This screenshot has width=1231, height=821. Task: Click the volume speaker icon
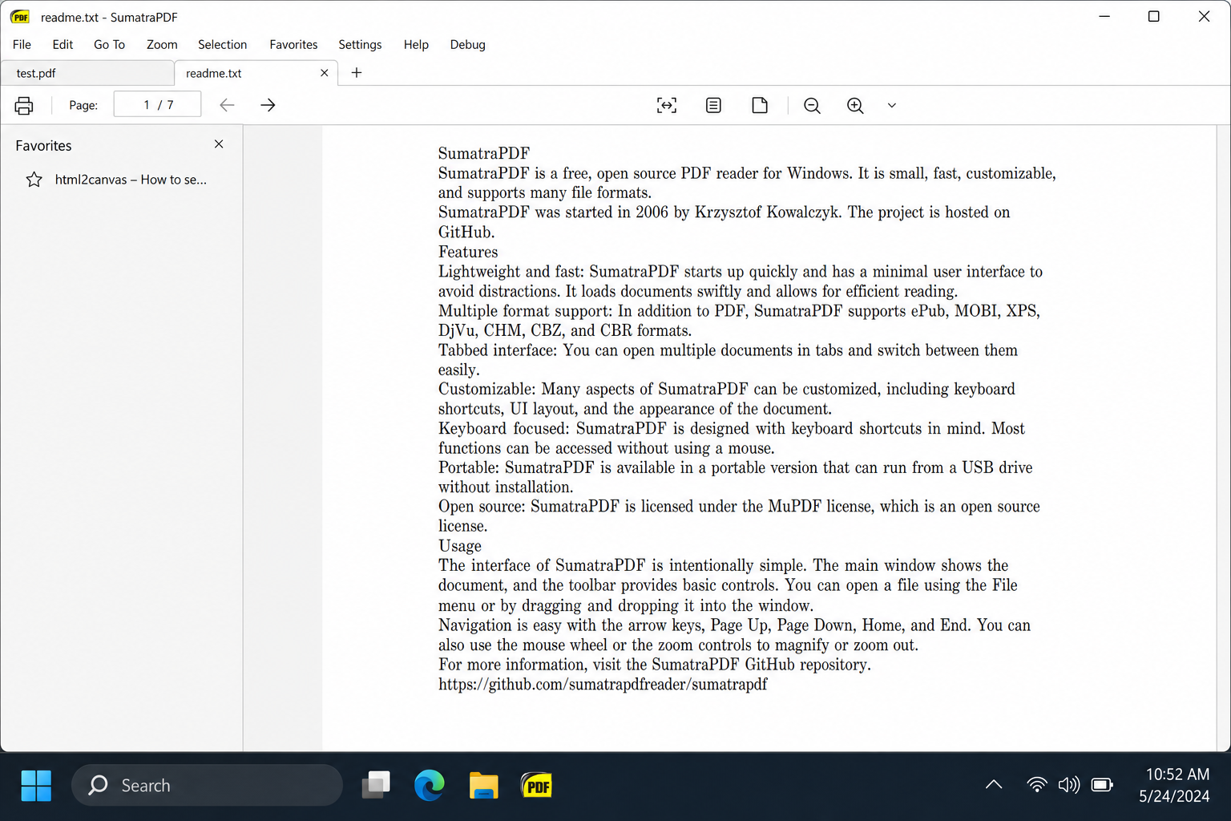[x=1069, y=785]
